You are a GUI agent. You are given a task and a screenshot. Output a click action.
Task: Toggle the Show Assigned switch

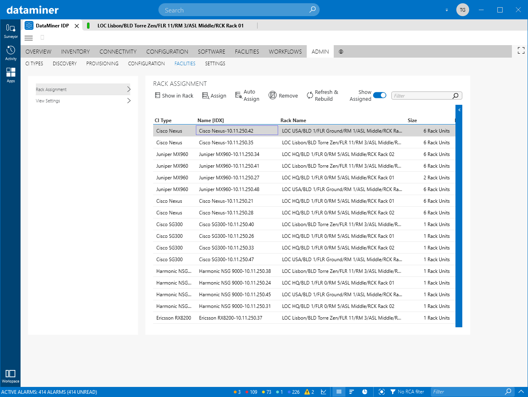tap(380, 95)
